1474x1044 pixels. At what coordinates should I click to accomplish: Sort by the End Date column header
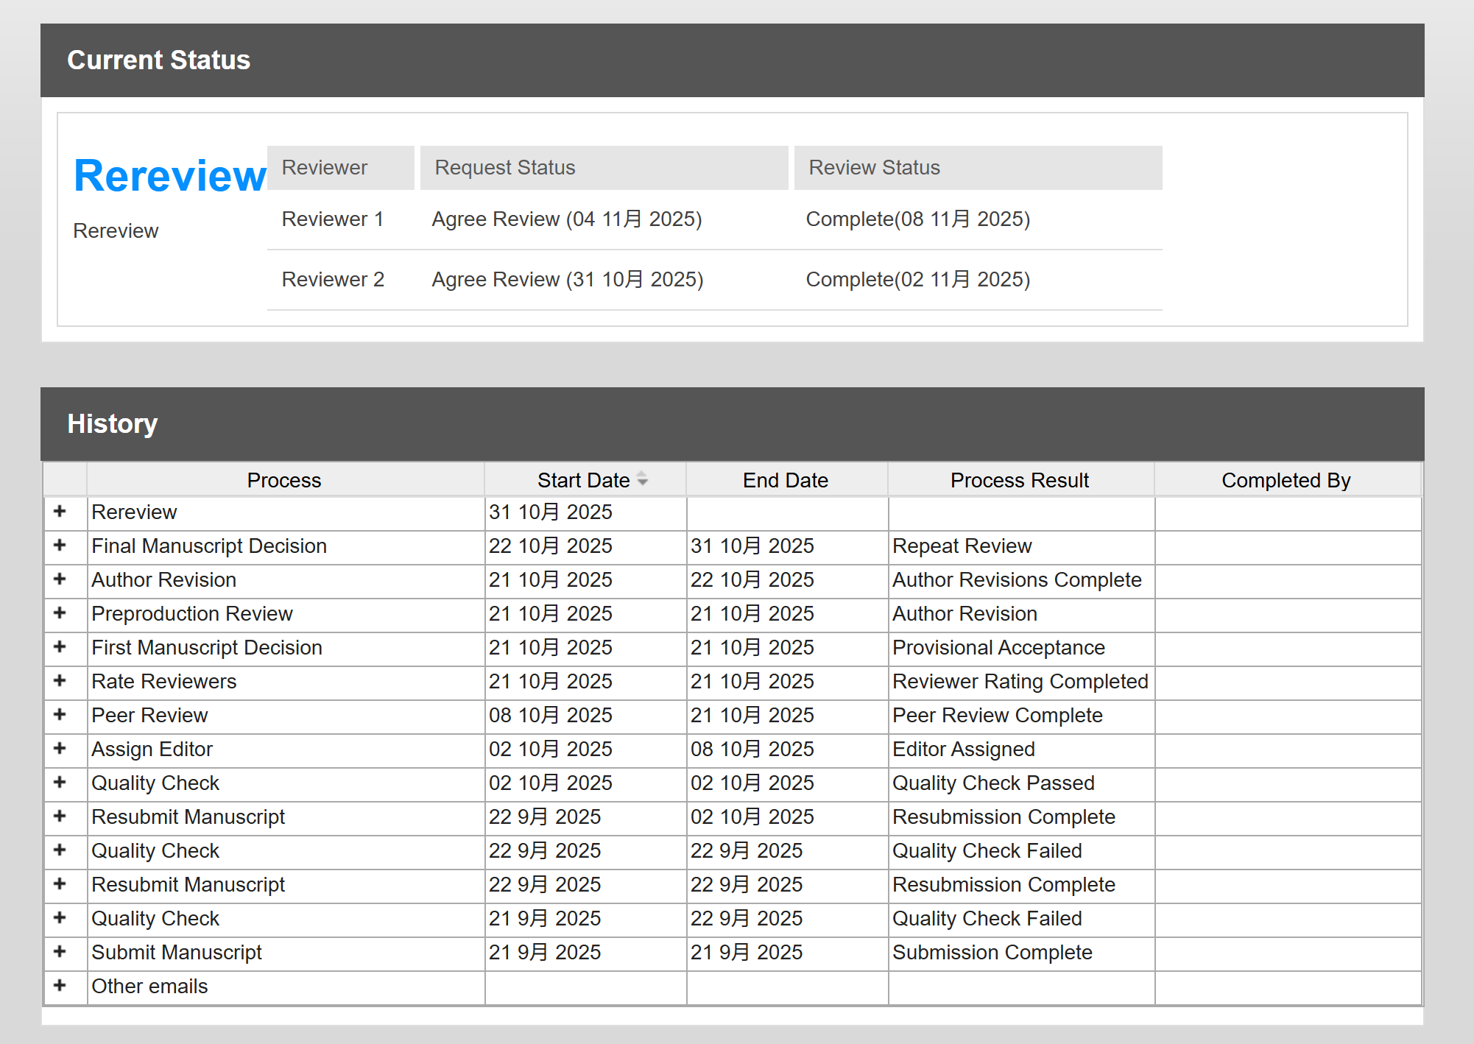(x=785, y=480)
